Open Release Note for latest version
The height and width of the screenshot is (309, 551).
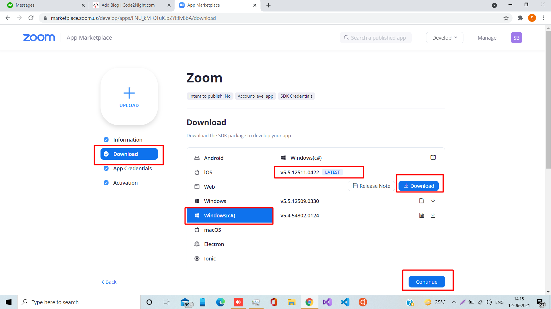(371, 186)
